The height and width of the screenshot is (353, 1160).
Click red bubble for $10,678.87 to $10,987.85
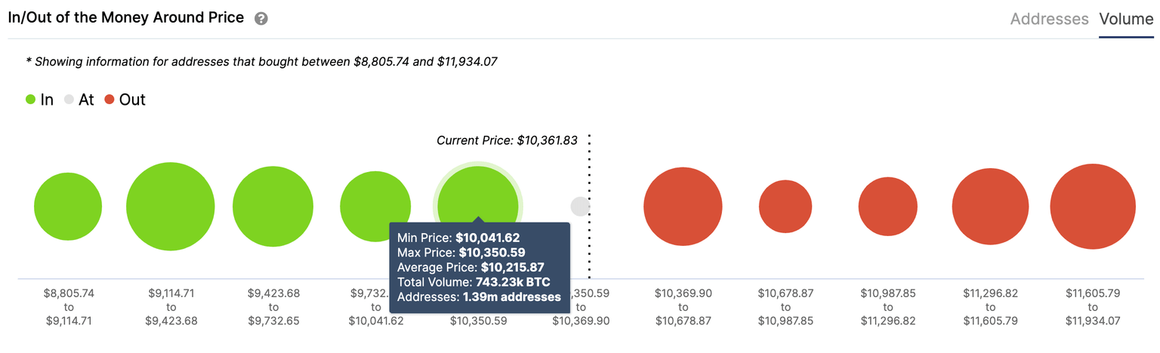[785, 206]
